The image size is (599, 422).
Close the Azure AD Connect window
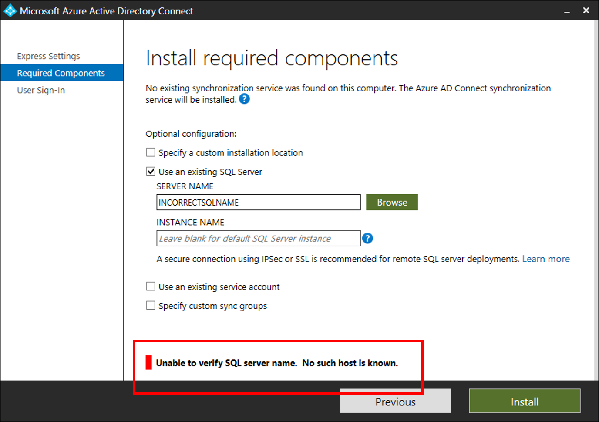(586, 10)
